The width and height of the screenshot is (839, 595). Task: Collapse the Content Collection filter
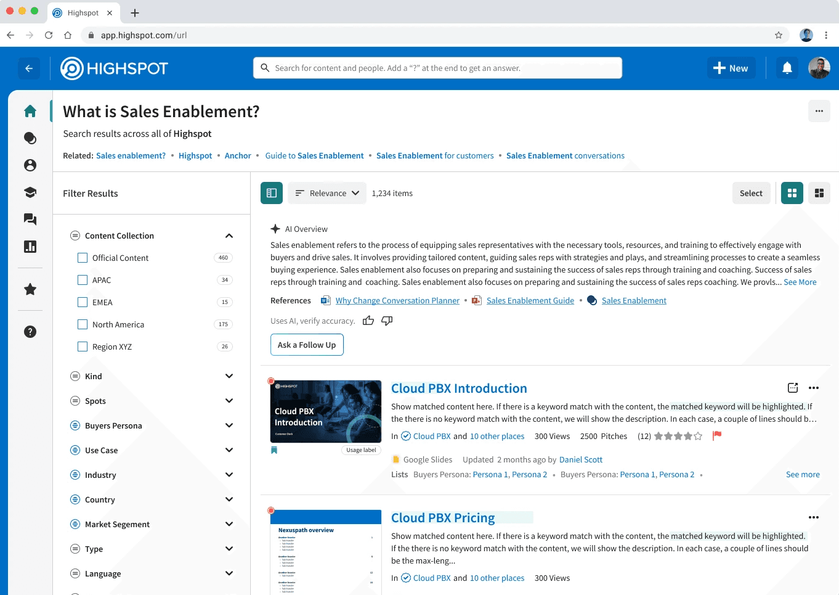[229, 236]
